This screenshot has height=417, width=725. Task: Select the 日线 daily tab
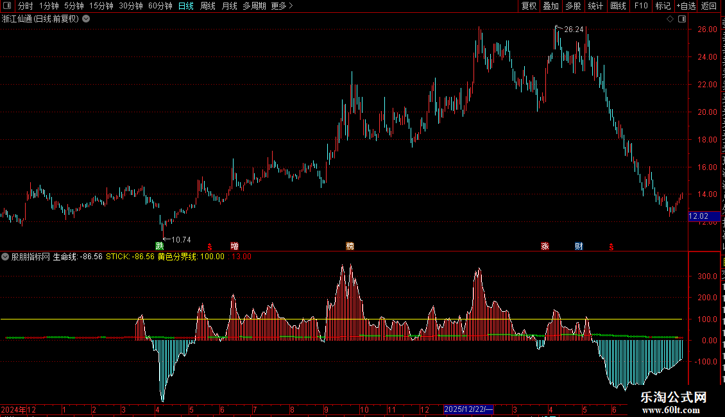[186, 6]
